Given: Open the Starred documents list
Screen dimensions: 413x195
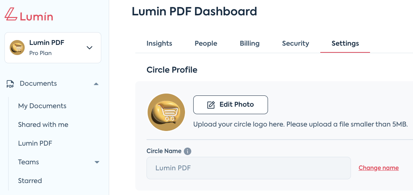Looking at the screenshot, I should coord(30,181).
